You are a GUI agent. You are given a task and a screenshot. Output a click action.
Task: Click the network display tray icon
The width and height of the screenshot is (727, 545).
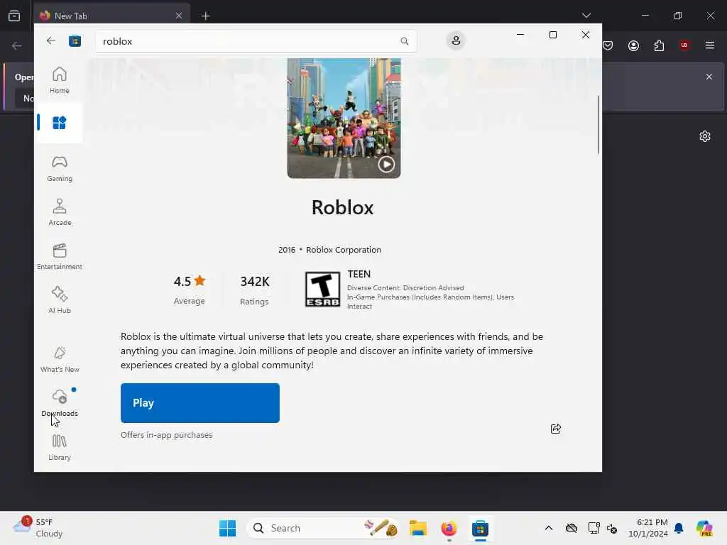click(x=594, y=528)
